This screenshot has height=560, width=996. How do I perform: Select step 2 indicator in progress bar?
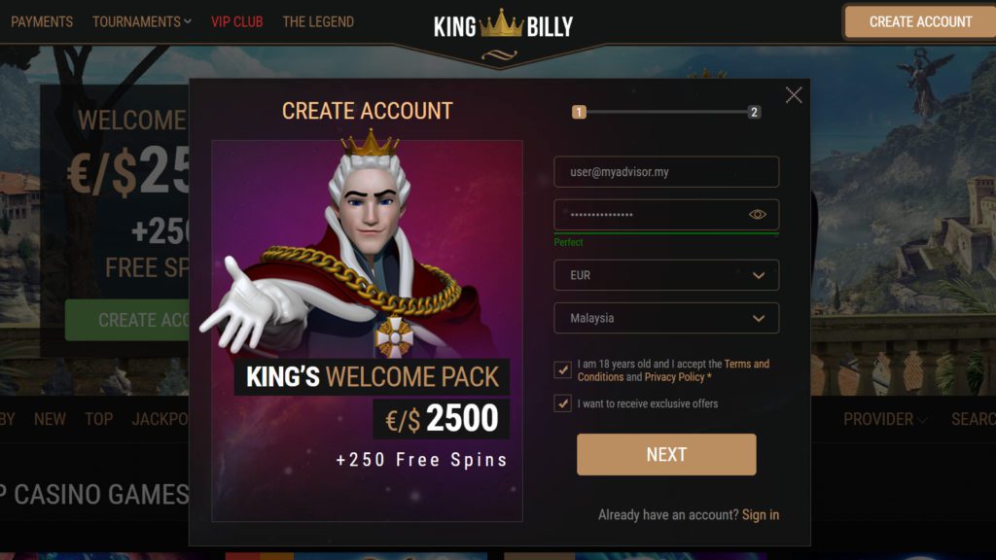click(754, 113)
